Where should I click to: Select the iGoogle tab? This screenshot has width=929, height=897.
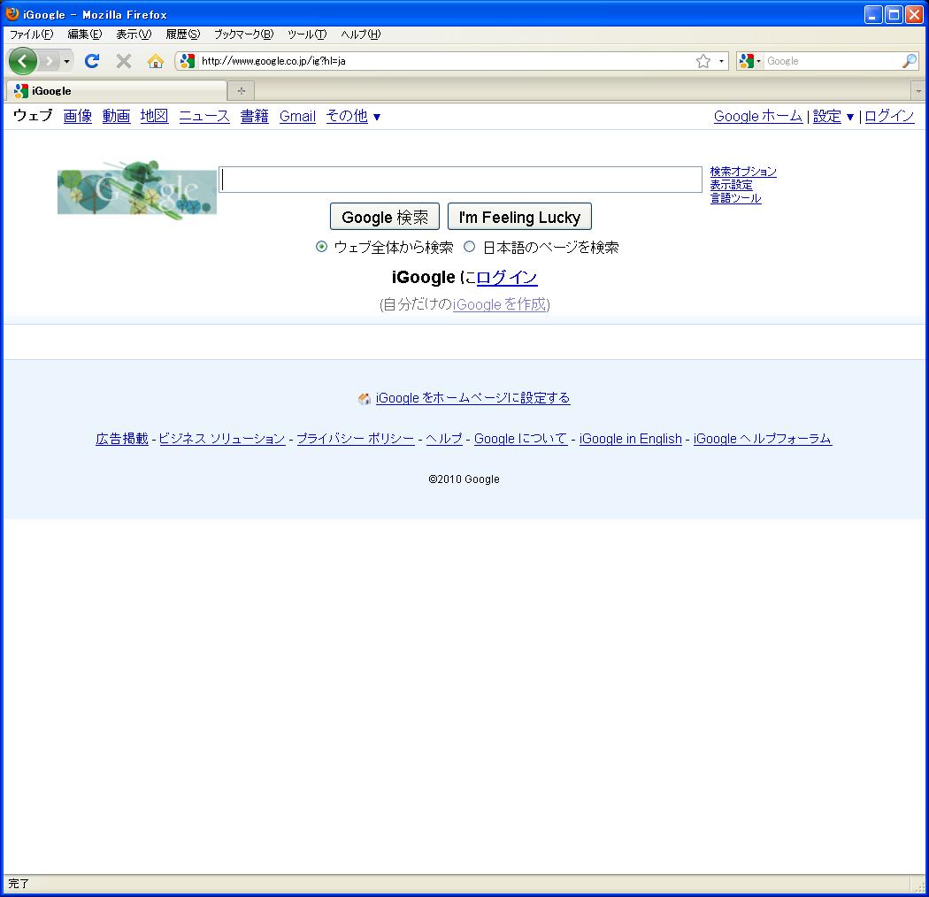(x=117, y=90)
